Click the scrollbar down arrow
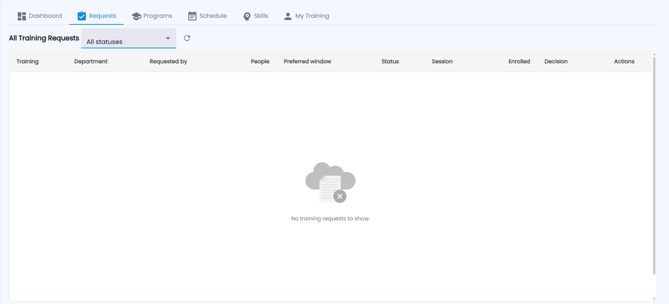The image size is (669, 304). (654, 299)
